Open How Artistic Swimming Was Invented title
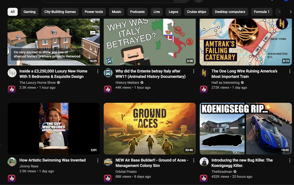Image resolution: width=294 pixels, height=185 pixels. (53, 160)
